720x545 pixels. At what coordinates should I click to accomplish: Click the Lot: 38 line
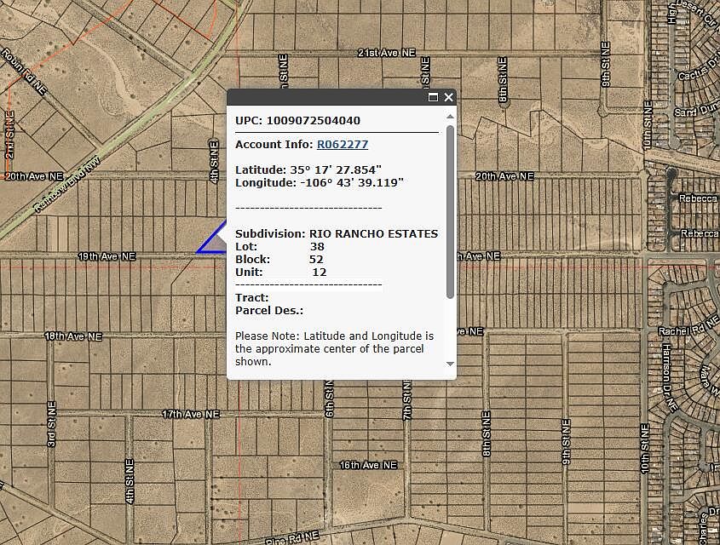[279, 246]
